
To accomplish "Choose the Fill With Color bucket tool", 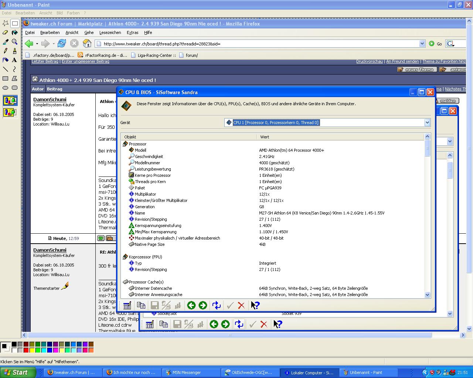I will (x=14, y=32).
